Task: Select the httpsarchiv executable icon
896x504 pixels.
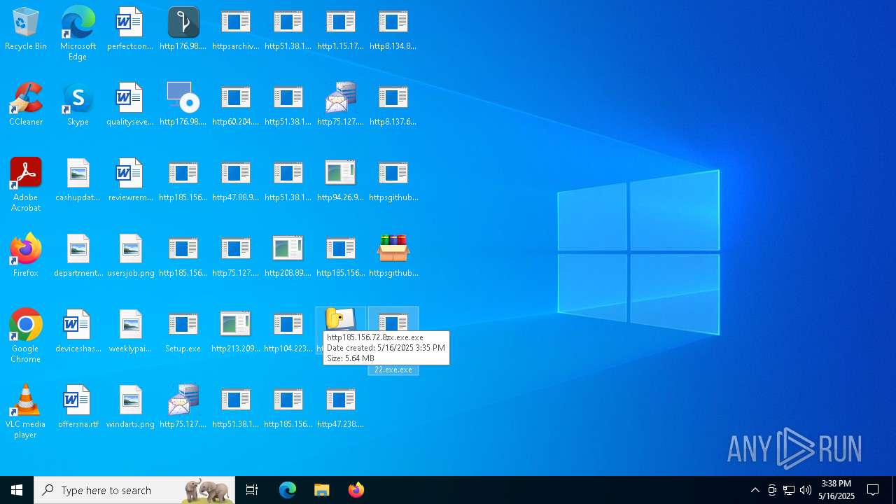Action: [x=235, y=30]
